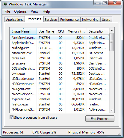Open the File menu

click(x=7, y=11)
